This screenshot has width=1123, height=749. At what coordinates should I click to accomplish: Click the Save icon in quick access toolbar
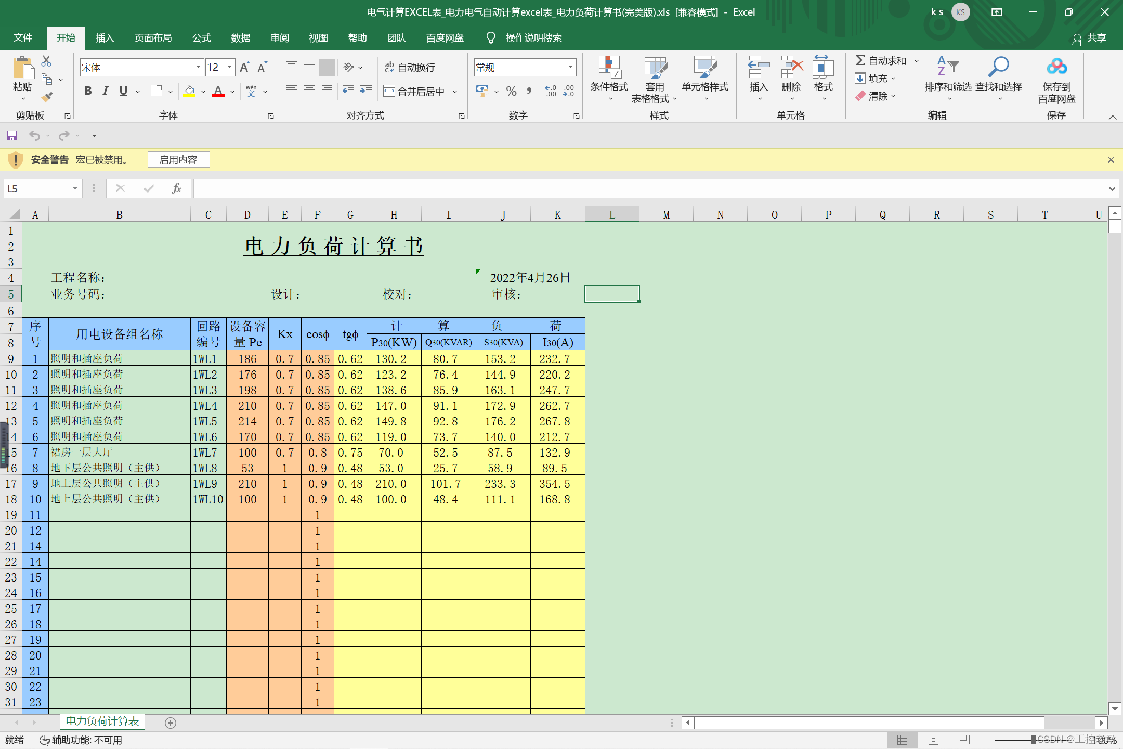12,136
